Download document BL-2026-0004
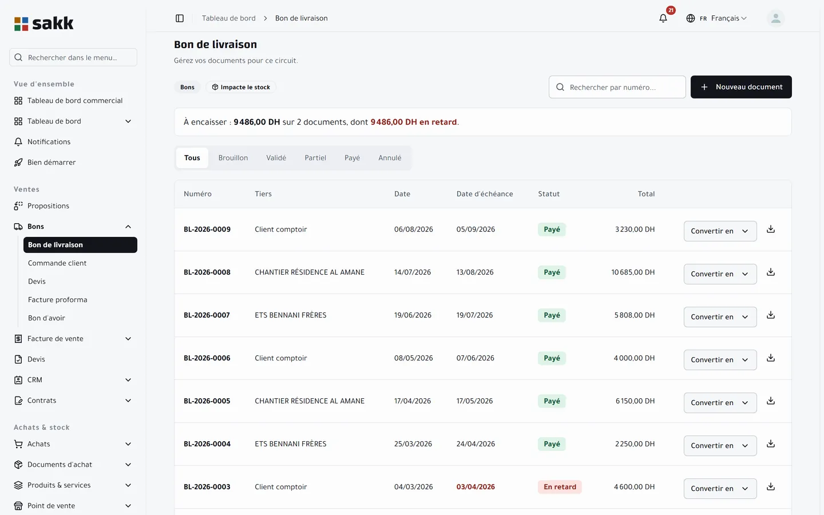824x515 pixels. click(x=771, y=444)
